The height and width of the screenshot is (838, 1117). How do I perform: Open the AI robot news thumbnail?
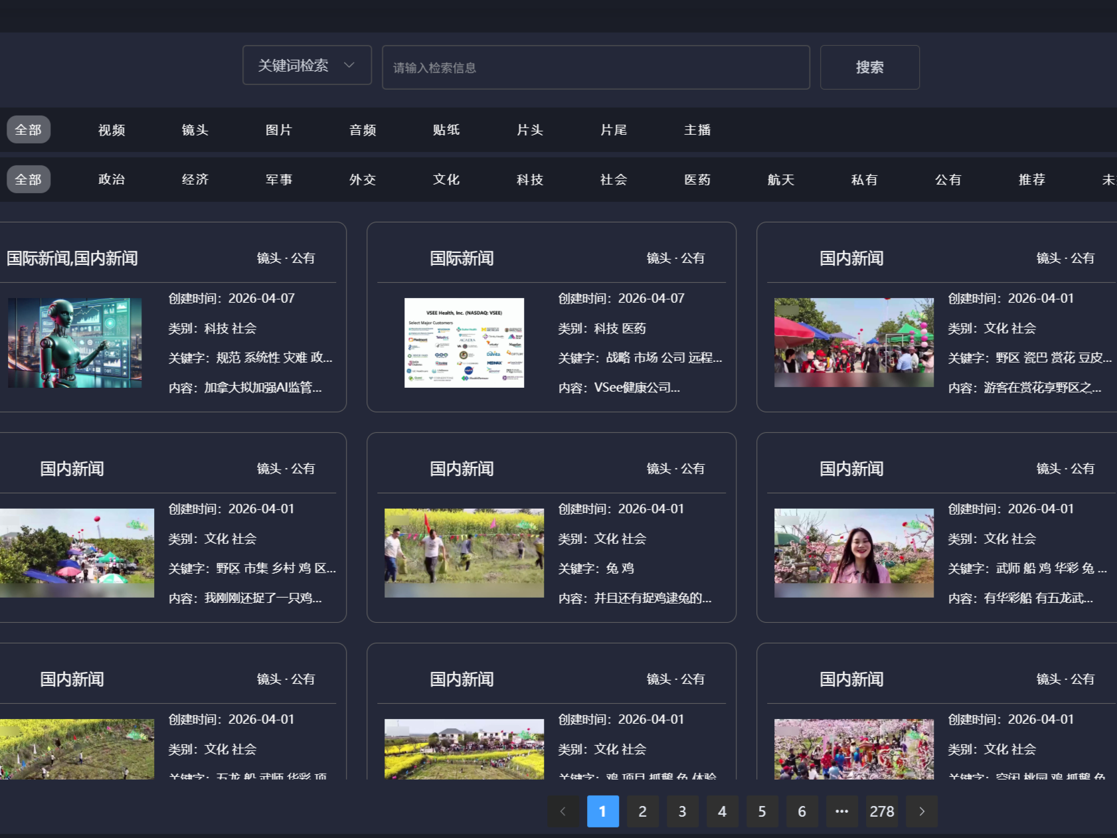pyautogui.click(x=74, y=343)
